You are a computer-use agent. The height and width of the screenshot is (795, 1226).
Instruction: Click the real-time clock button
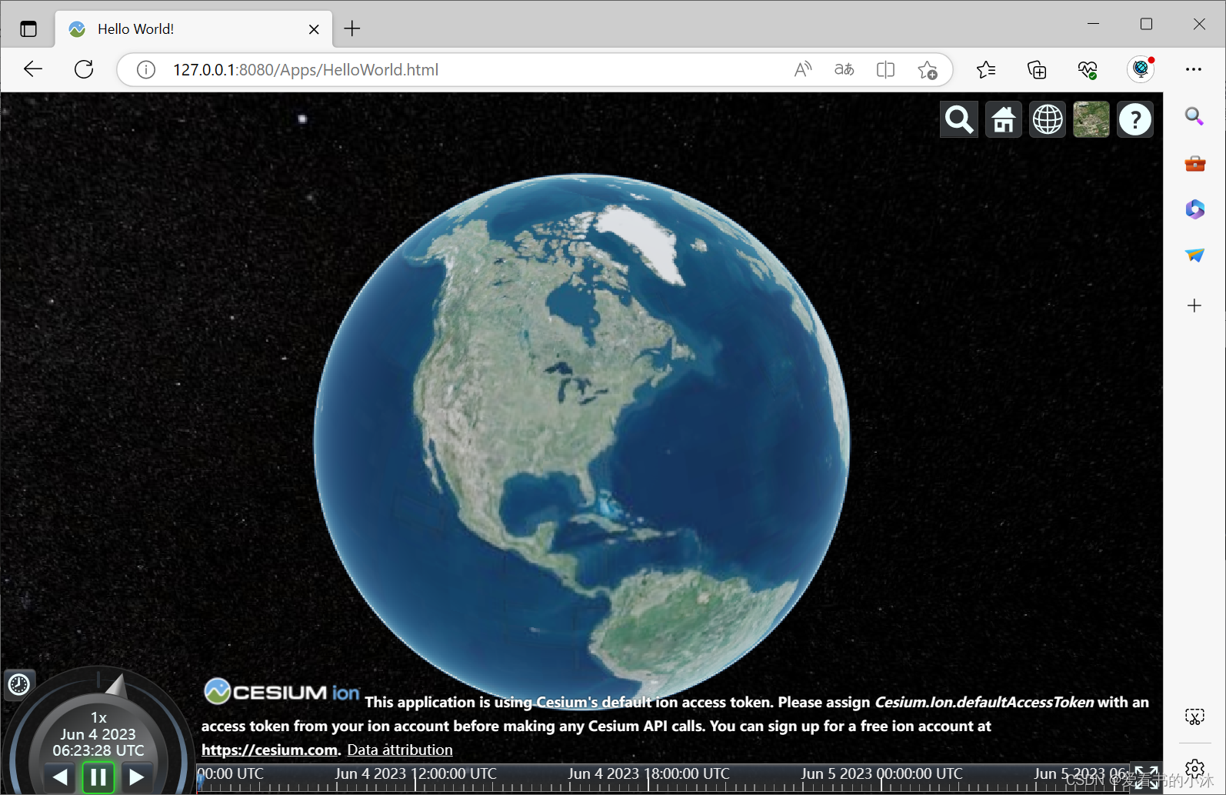(18, 684)
